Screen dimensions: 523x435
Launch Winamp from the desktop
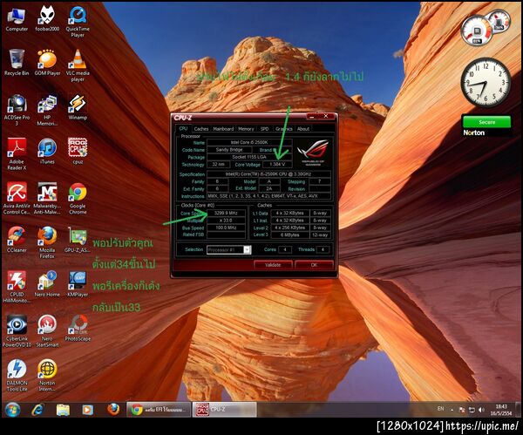pos(78,107)
